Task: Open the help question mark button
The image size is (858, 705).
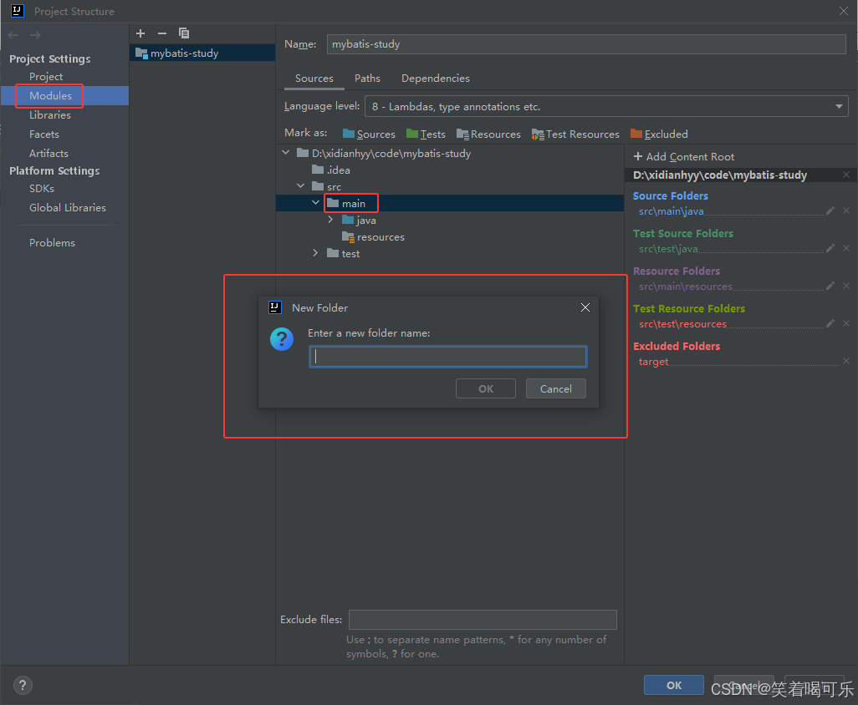Action: 23,685
